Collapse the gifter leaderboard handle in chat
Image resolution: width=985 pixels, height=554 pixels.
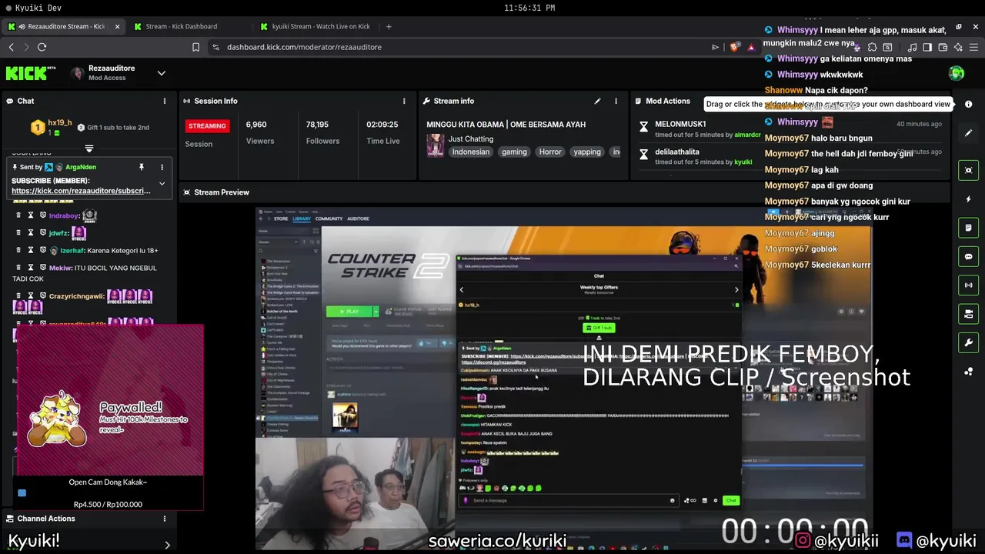tap(89, 148)
